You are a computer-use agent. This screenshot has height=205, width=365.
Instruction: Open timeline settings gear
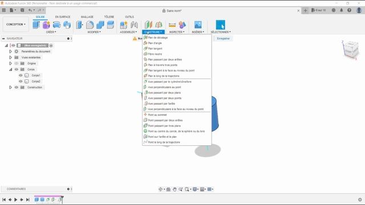[x=360, y=199]
